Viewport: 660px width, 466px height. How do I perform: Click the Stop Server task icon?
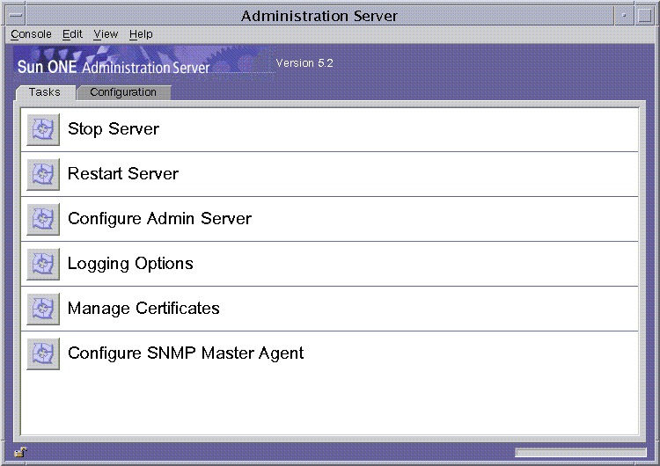(43, 129)
